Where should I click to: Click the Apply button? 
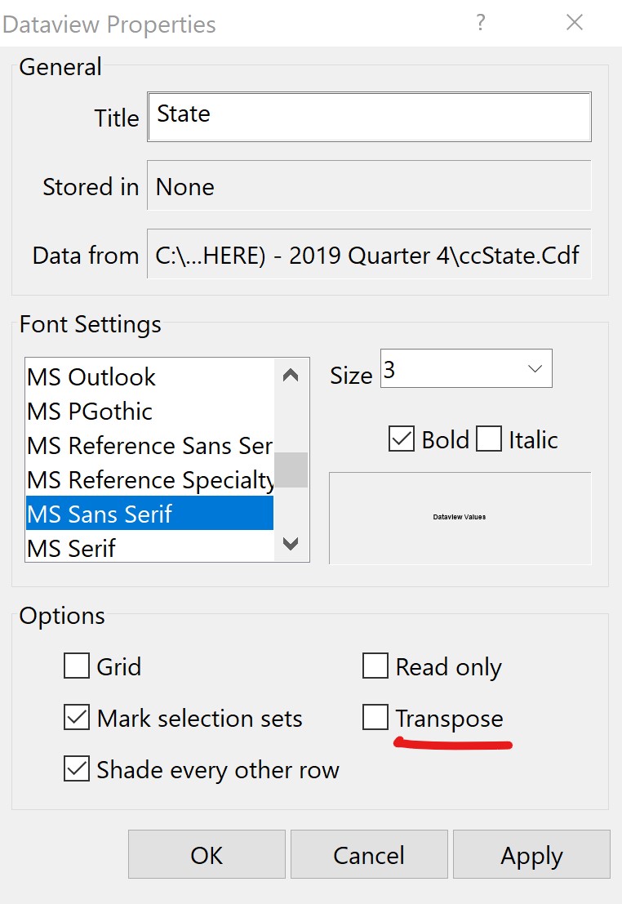531,855
